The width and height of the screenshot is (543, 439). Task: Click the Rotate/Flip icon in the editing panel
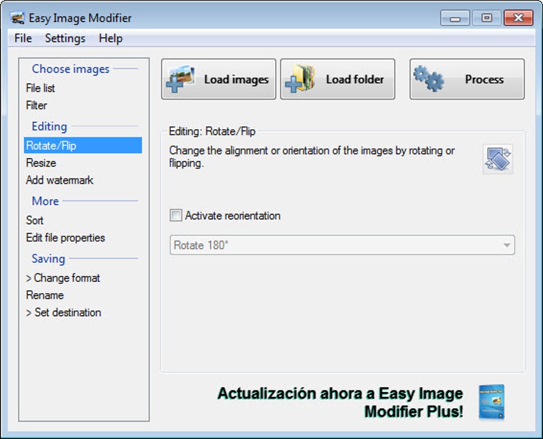pyautogui.click(x=498, y=159)
